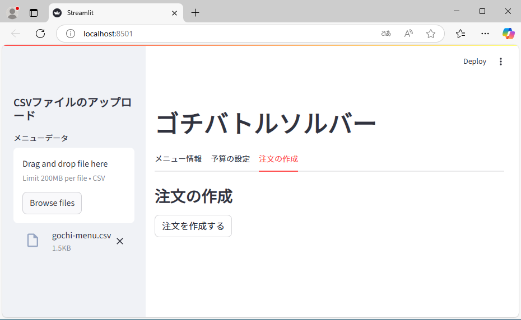Image resolution: width=521 pixels, height=320 pixels.
Task: Close the Streamlit browser tab
Action: tap(174, 13)
